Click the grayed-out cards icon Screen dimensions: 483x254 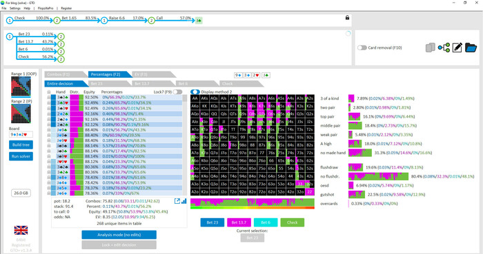pyautogui.click(x=431, y=47)
